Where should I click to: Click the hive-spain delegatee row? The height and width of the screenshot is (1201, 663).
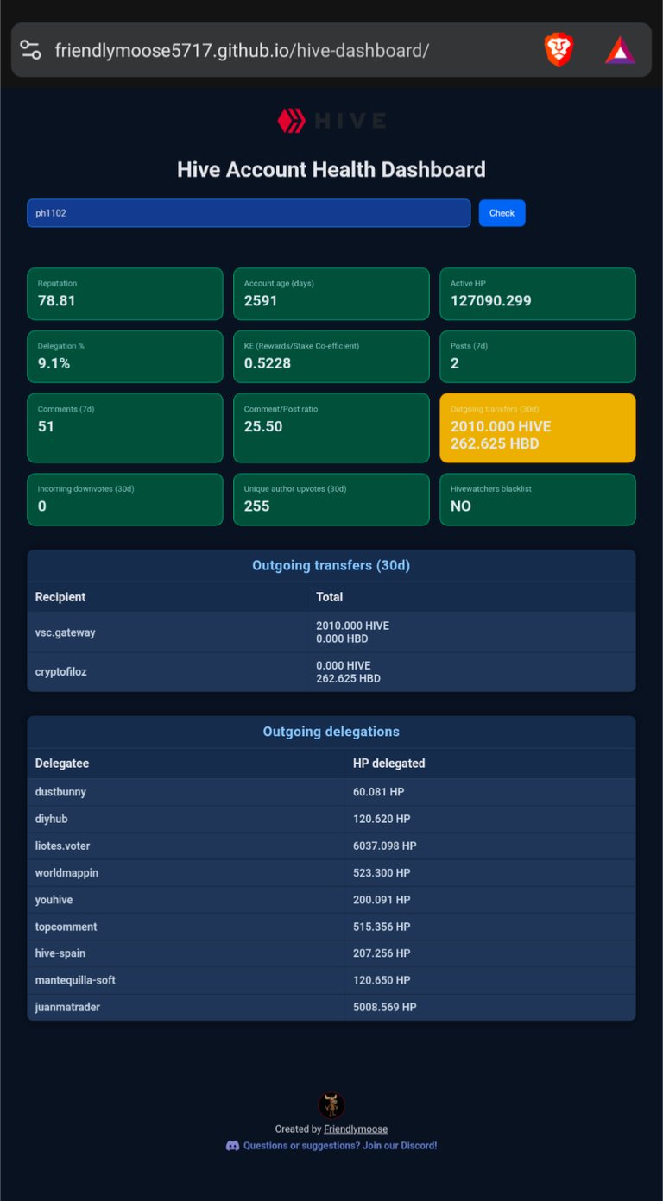point(331,953)
